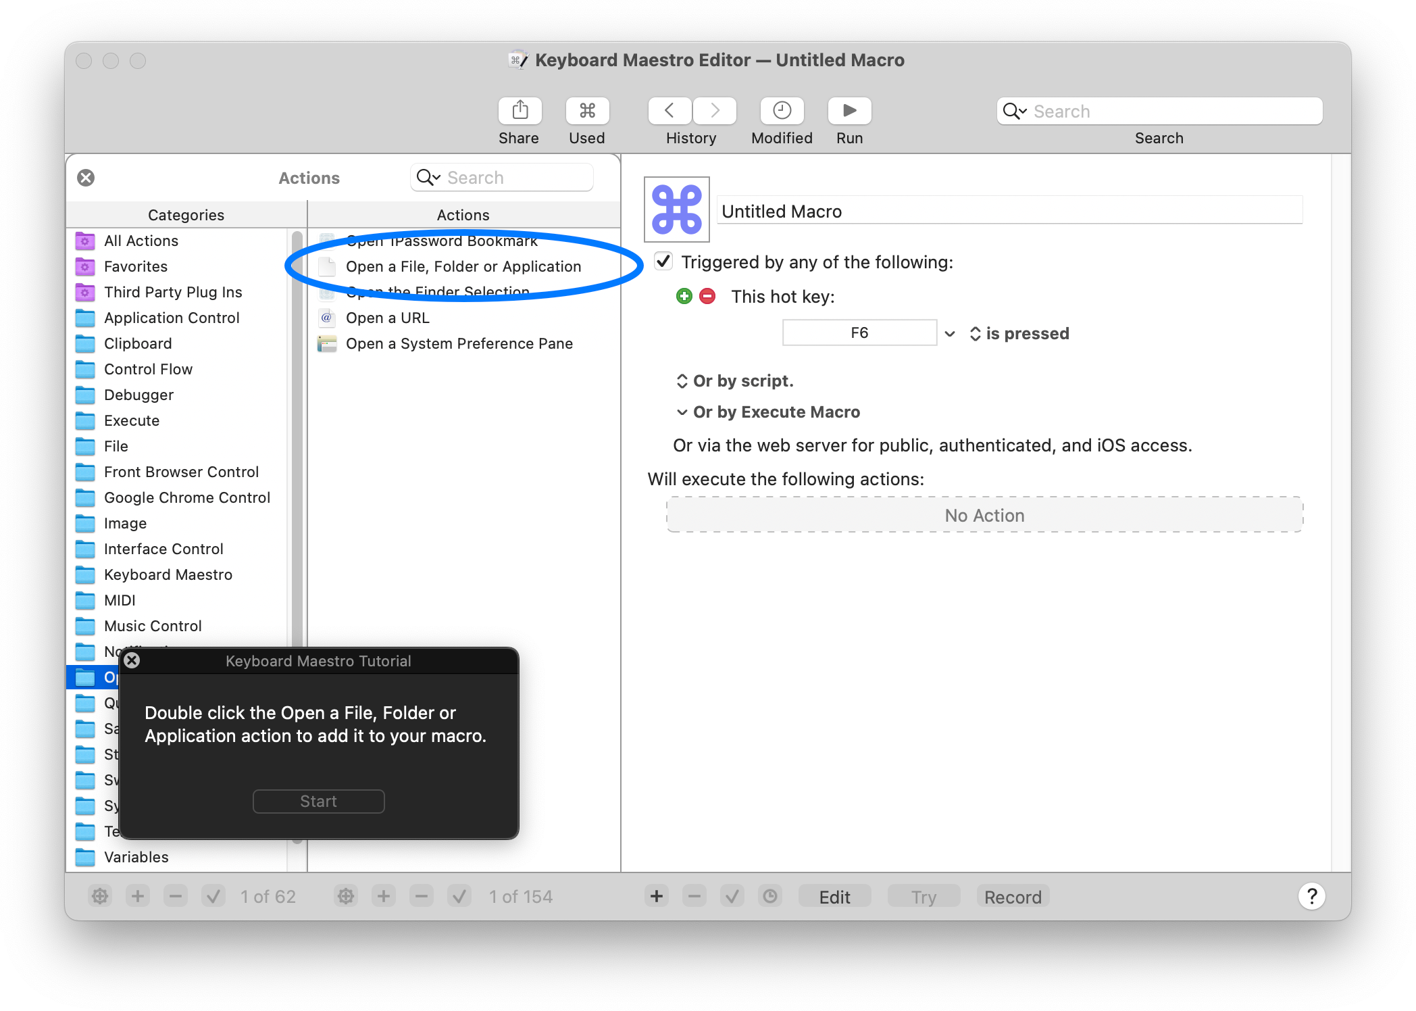Click the No Action placeholder

click(x=984, y=515)
